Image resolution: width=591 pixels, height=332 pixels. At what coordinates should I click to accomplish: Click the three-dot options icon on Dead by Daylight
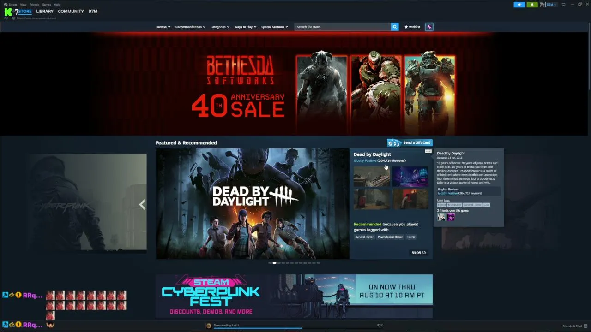pos(428,151)
